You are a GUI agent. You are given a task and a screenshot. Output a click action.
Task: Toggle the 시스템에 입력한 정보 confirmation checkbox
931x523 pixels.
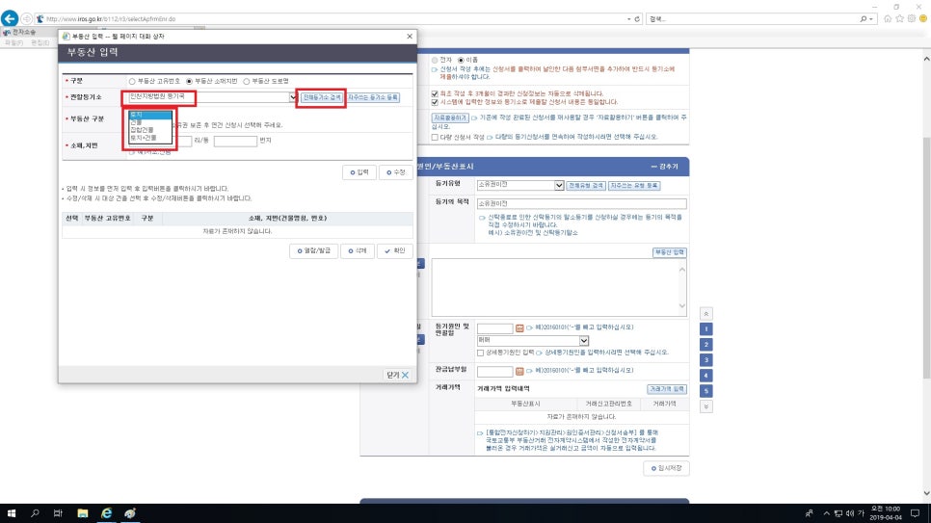(435, 102)
